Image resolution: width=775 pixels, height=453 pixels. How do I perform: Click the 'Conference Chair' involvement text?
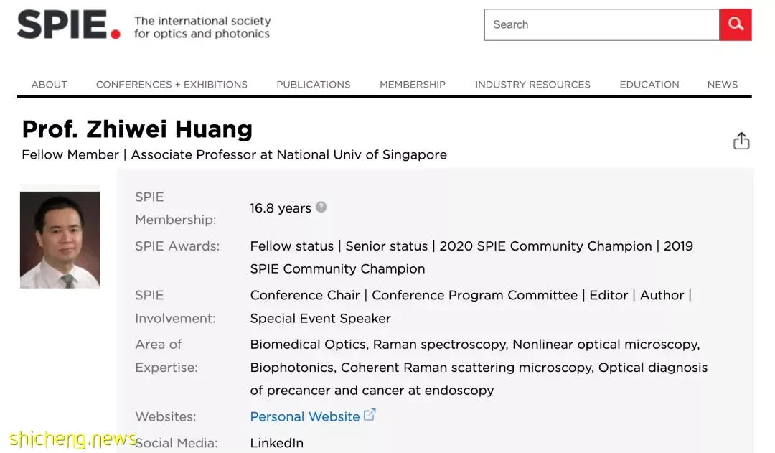tap(305, 295)
